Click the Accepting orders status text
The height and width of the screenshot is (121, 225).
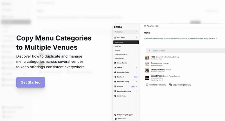[x=153, y=26]
